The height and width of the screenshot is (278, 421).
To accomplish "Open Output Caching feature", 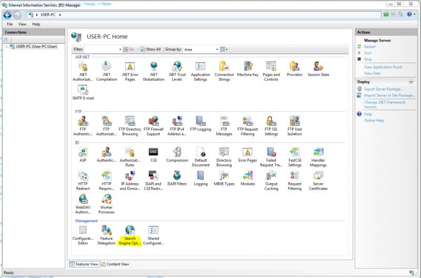I will (x=271, y=180).
